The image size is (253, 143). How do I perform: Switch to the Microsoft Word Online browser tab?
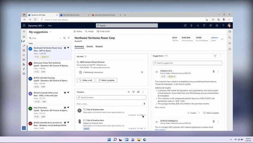(x=75, y=15)
